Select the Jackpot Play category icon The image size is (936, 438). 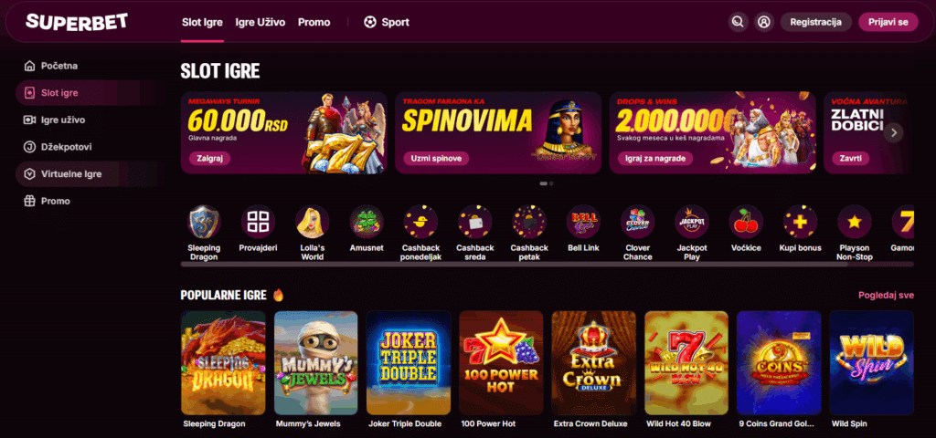[x=692, y=222]
